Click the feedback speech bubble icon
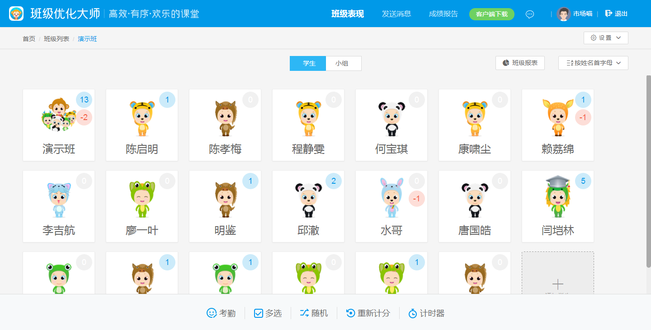 coord(529,14)
